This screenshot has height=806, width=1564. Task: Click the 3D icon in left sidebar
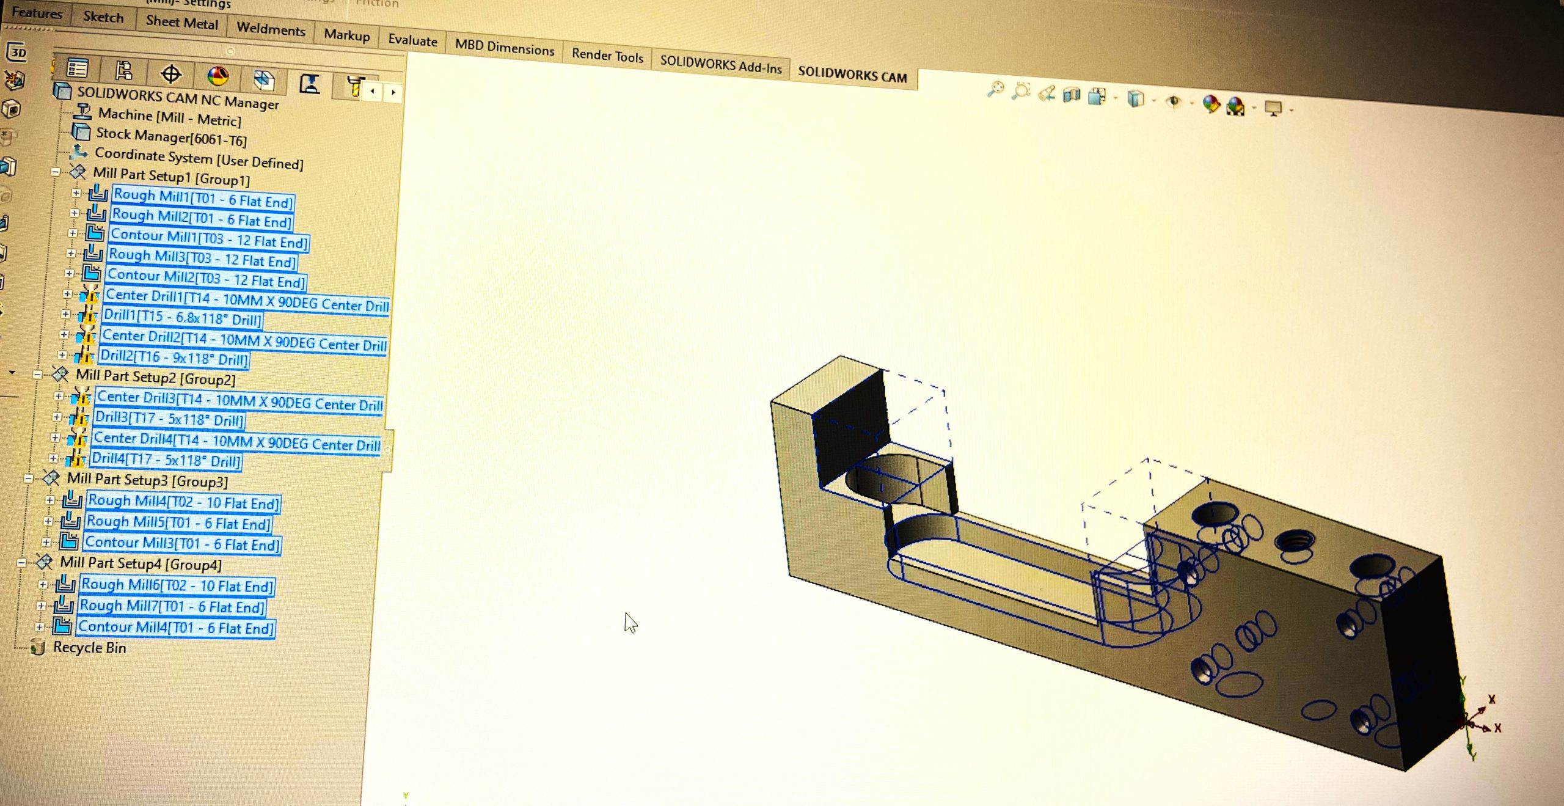coord(18,53)
